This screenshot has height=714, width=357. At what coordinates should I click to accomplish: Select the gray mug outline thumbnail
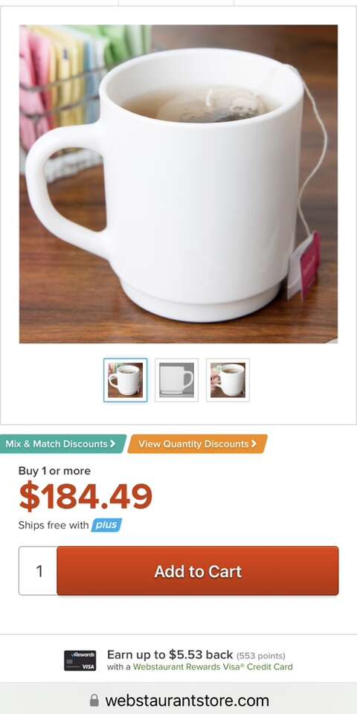pos(177,380)
